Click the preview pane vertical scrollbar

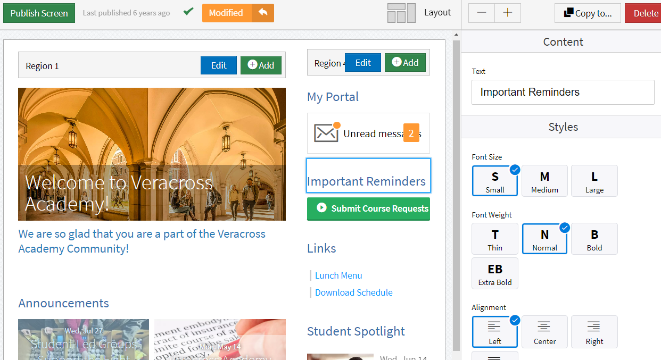456,195
